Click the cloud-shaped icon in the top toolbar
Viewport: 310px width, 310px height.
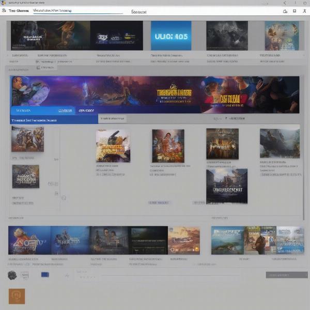coord(285,11)
